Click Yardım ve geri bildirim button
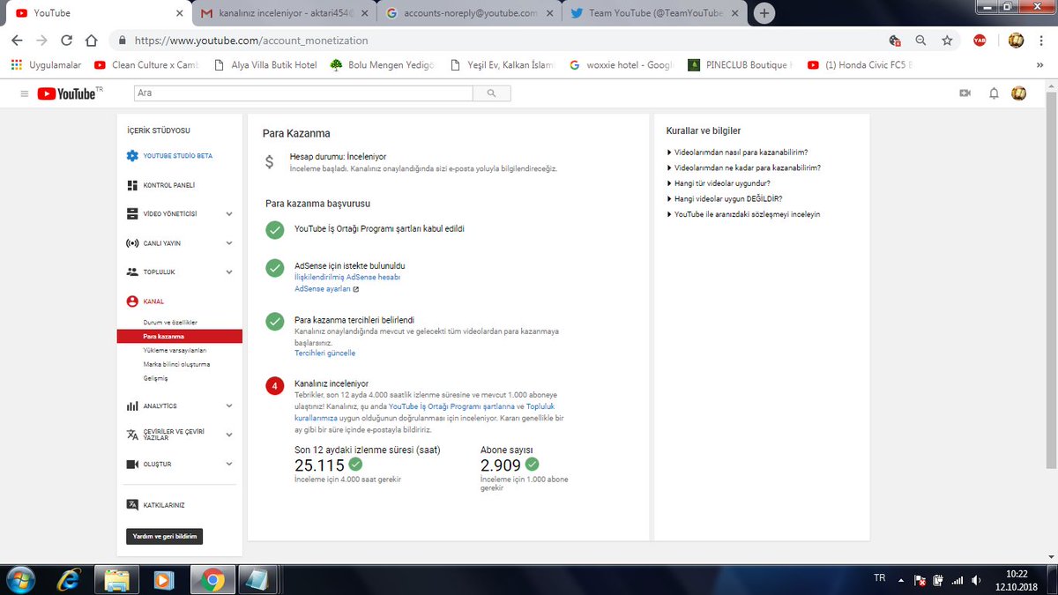The width and height of the screenshot is (1058, 595). tap(164, 536)
